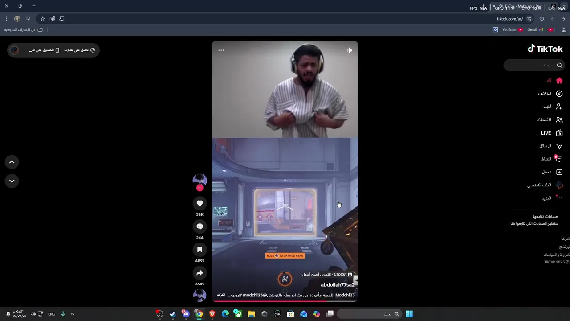Viewport: 570px width, 321px height.
Task: Toggle the video volume speaker icon
Action: pyautogui.click(x=349, y=50)
